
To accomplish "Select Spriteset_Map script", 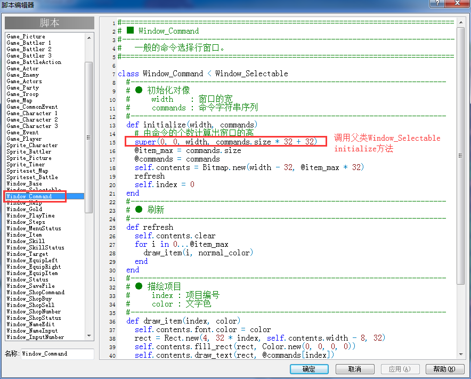I will click(27, 171).
